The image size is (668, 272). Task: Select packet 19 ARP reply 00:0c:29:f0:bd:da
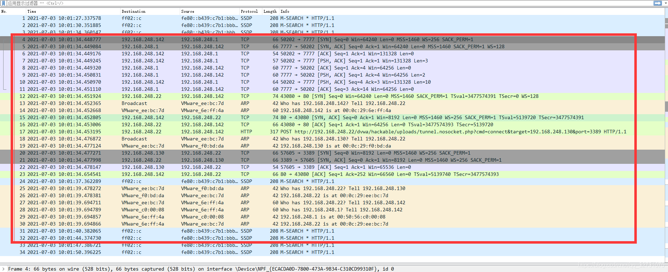click(x=332, y=146)
